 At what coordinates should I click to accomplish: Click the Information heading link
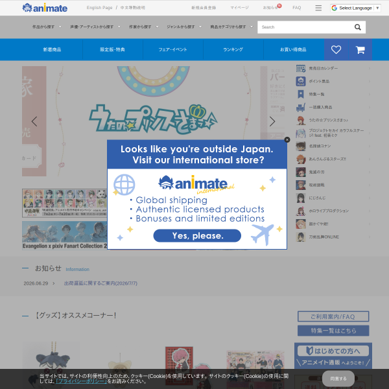[x=77, y=270]
